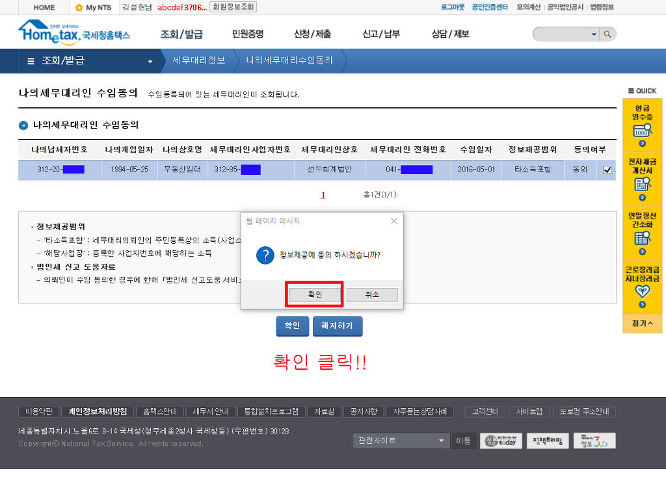Toggle the consent checkbox in the table row
The width and height of the screenshot is (666, 490).
click(607, 170)
